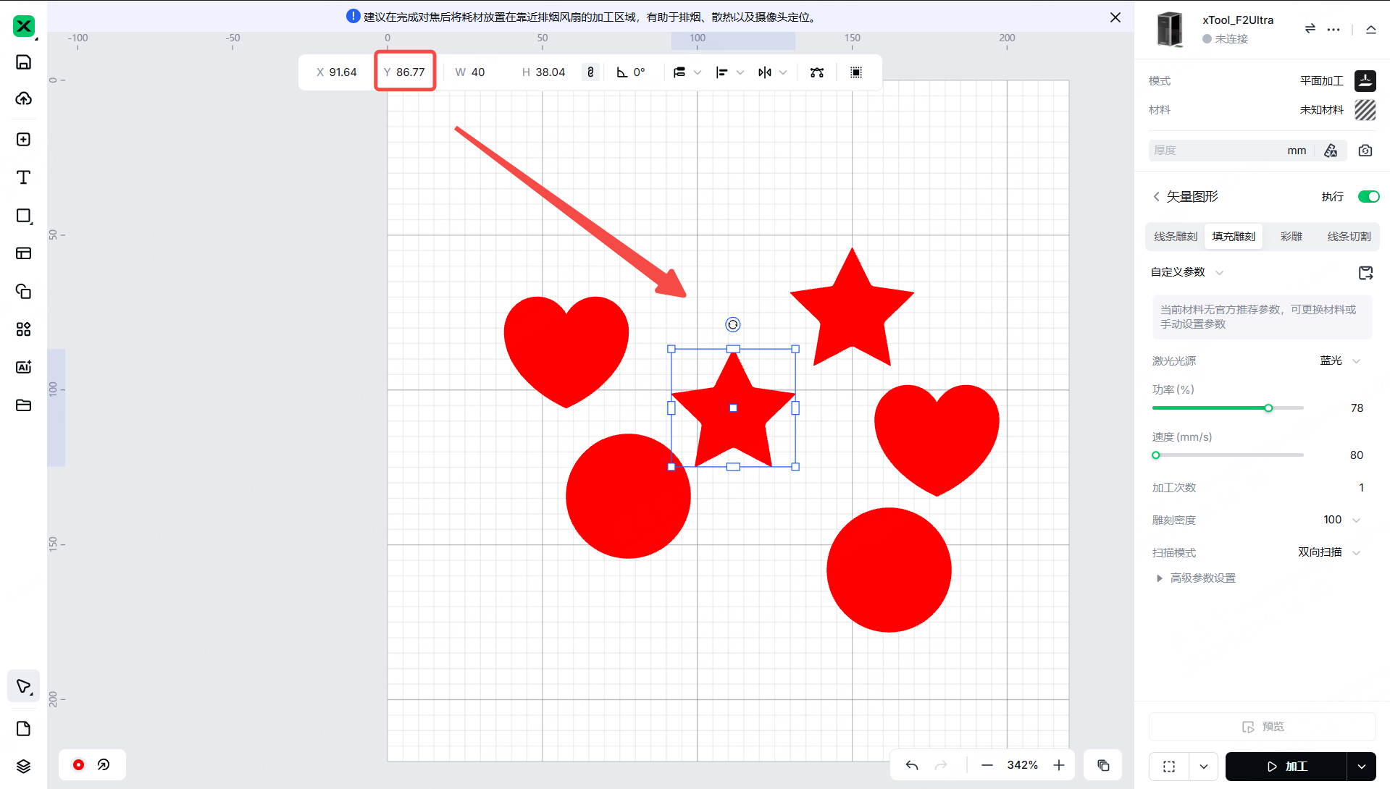Screen dimensions: 1390x789
Task: Click the flip horizontal mirror icon
Action: (x=765, y=72)
